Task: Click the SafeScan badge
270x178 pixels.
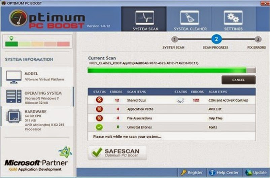Action: point(117,153)
